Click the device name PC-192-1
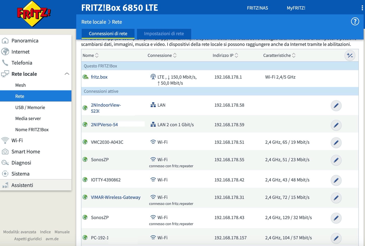The width and height of the screenshot is (365, 246). pos(100,238)
